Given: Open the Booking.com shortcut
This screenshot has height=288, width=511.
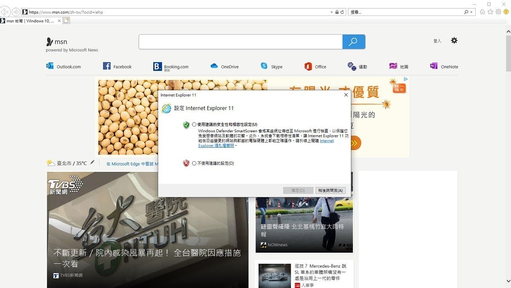Looking at the screenshot, I should coord(171,67).
